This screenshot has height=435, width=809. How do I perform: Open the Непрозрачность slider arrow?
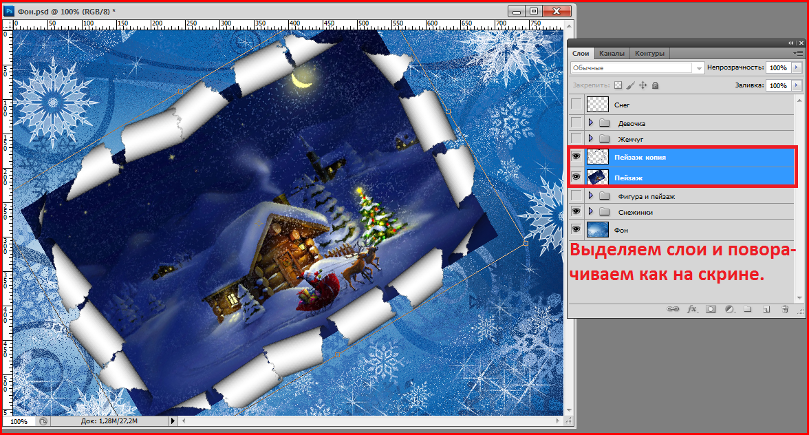[797, 67]
